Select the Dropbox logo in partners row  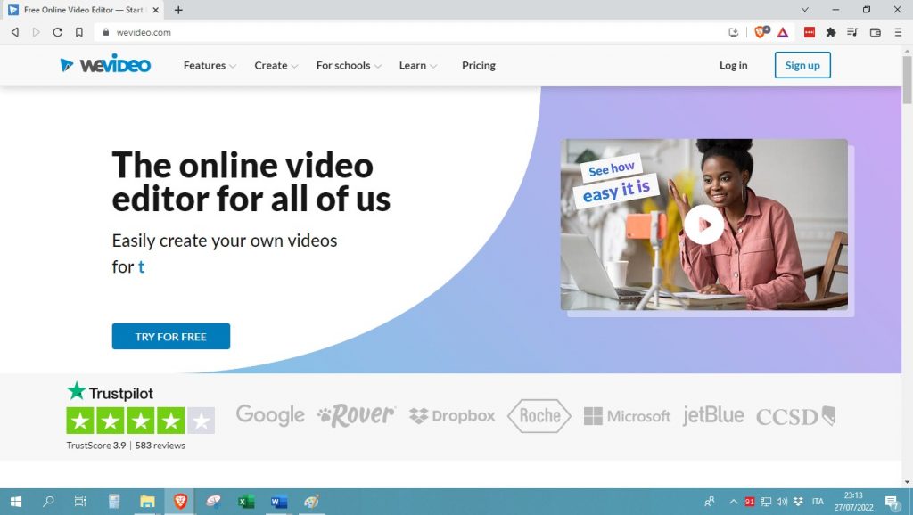[x=451, y=415]
